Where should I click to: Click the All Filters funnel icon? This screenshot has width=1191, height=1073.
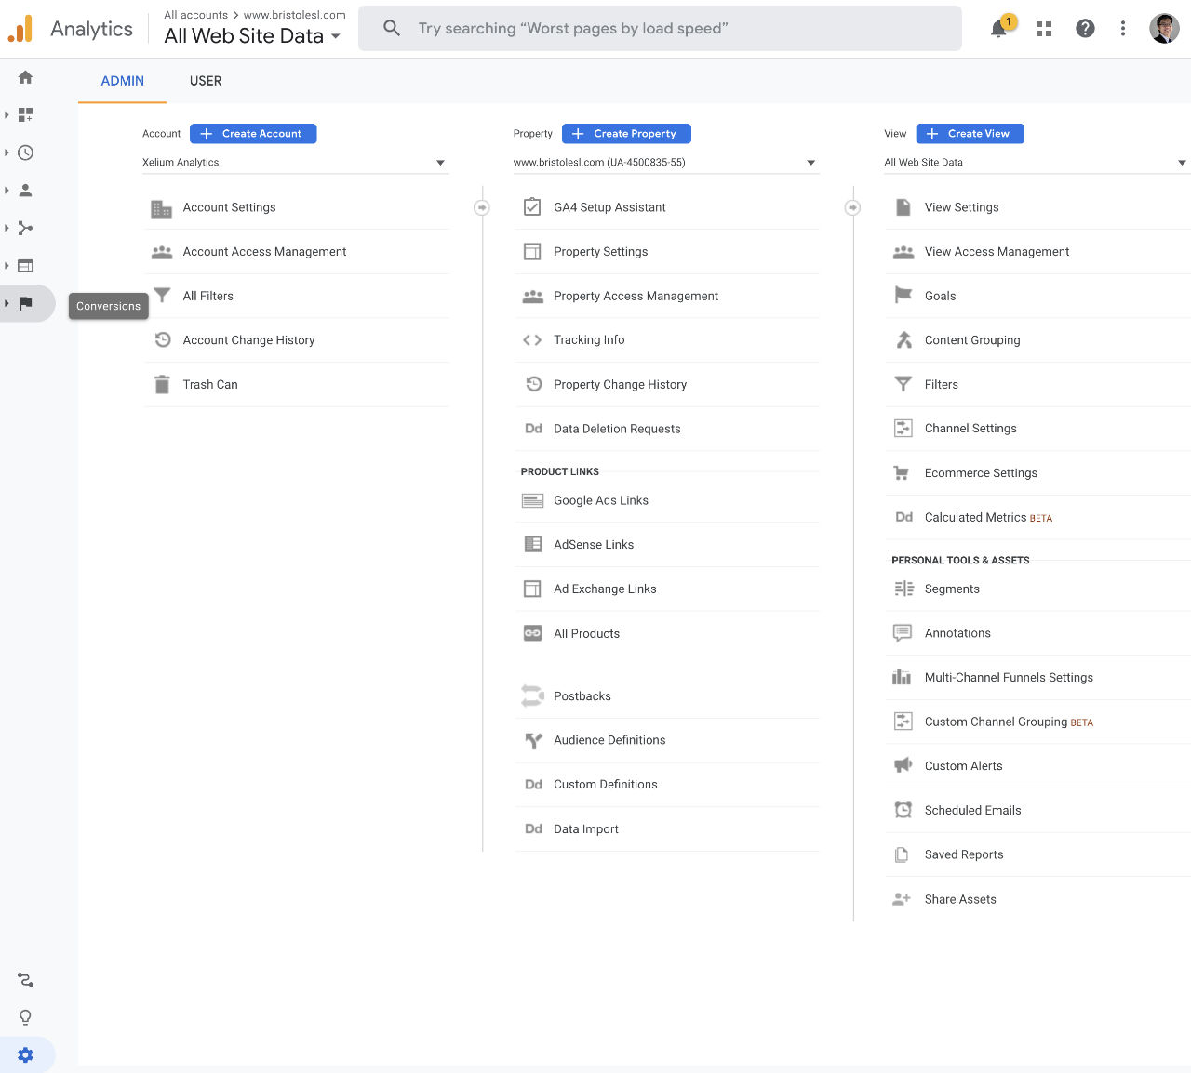tap(162, 296)
